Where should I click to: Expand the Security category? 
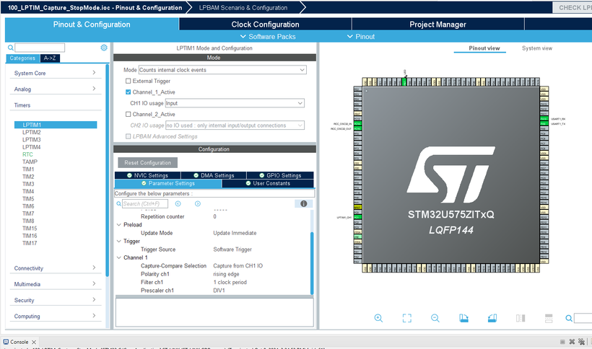click(55, 300)
